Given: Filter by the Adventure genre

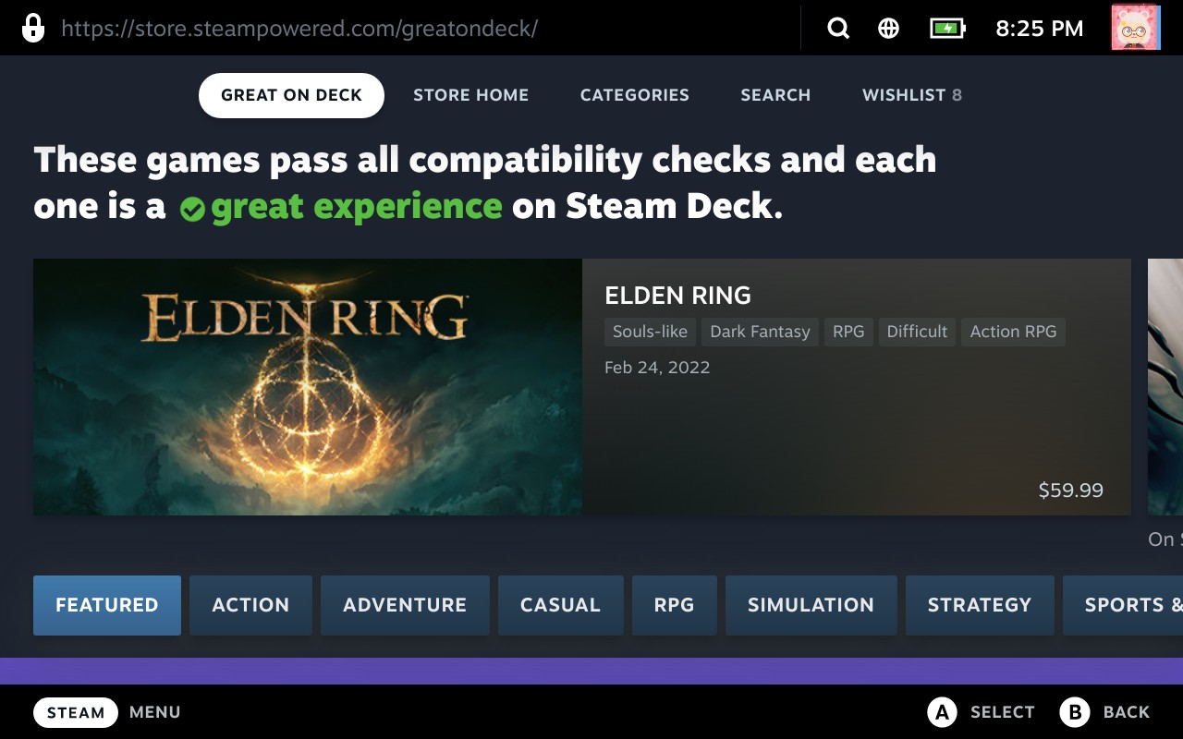Looking at the screenshot, I should tap(405, 605).
